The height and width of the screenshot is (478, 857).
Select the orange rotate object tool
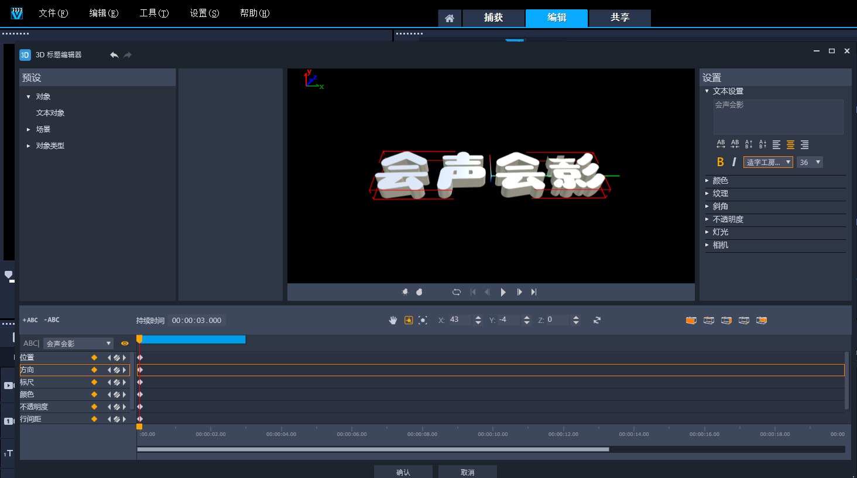coord(409,320)
